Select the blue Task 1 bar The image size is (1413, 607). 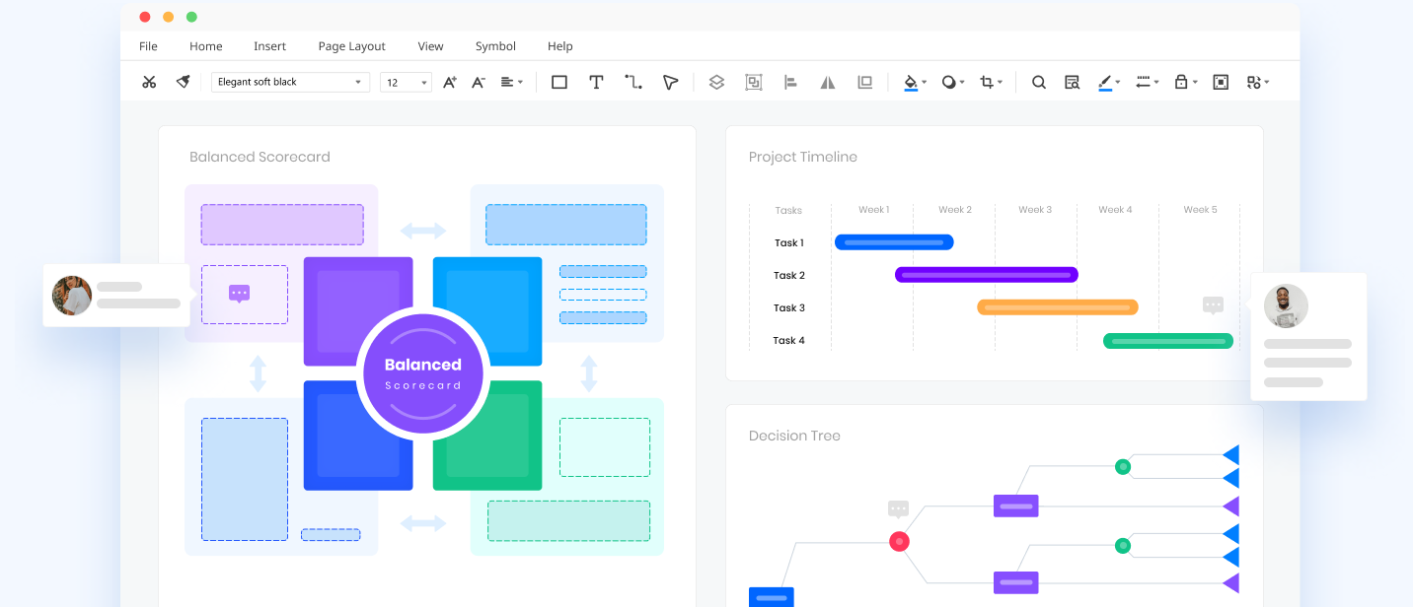[894, 242]
